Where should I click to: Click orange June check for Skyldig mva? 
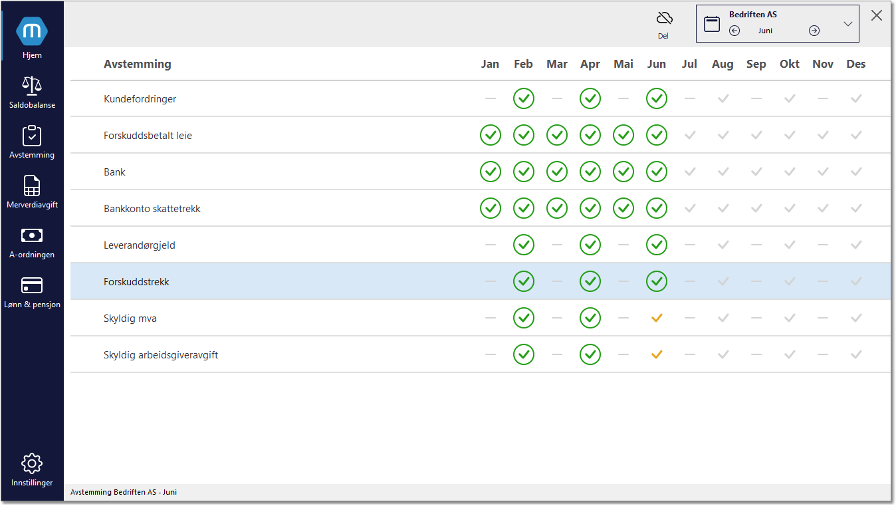pyautogui.click(x=657, y=318)
